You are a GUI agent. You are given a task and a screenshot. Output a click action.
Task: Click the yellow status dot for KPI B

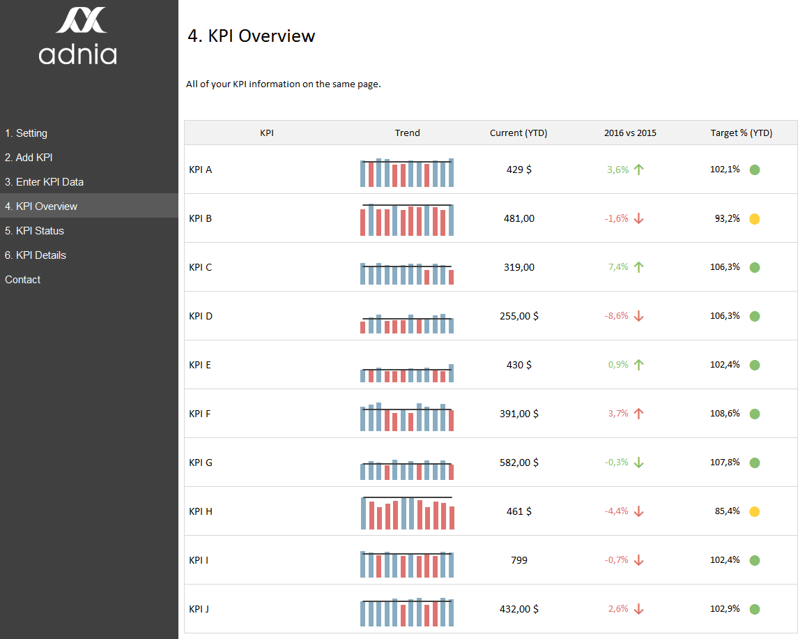click(x=755, y=219)
